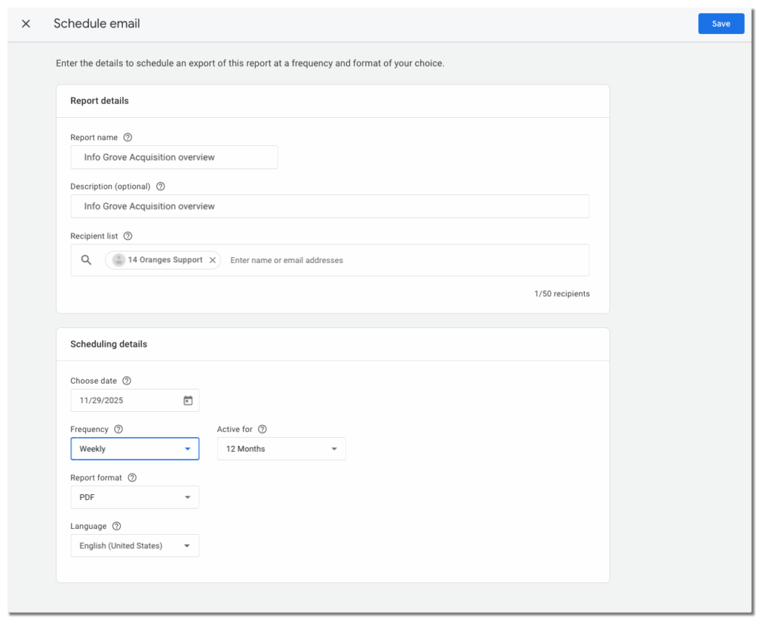Open the Frequency help tooltip
This screenshot has width=759, height=620.
pos(117,429)
